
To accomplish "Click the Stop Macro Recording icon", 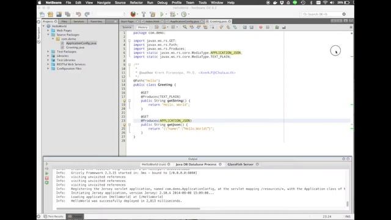I will pyautogui.click(x=268, y=27).
